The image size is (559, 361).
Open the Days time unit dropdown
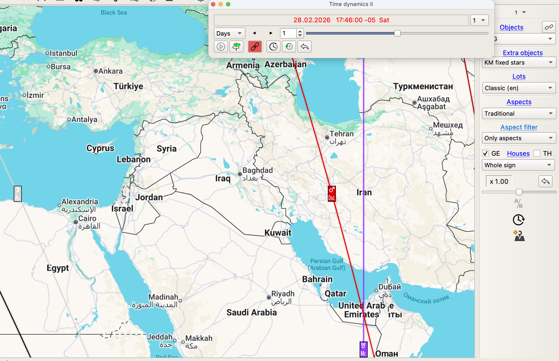pyautogui.click(x=229, y=33)
